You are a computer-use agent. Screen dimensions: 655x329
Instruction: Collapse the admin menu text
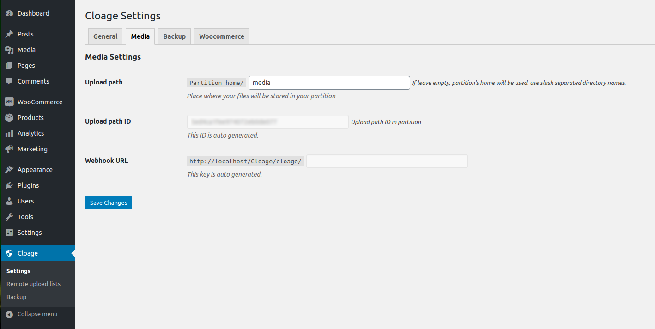coord(37,314)
